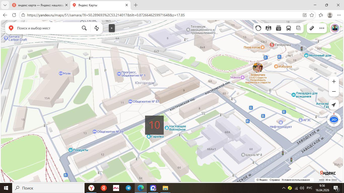Zoom out with the minus button

[334, 91]
